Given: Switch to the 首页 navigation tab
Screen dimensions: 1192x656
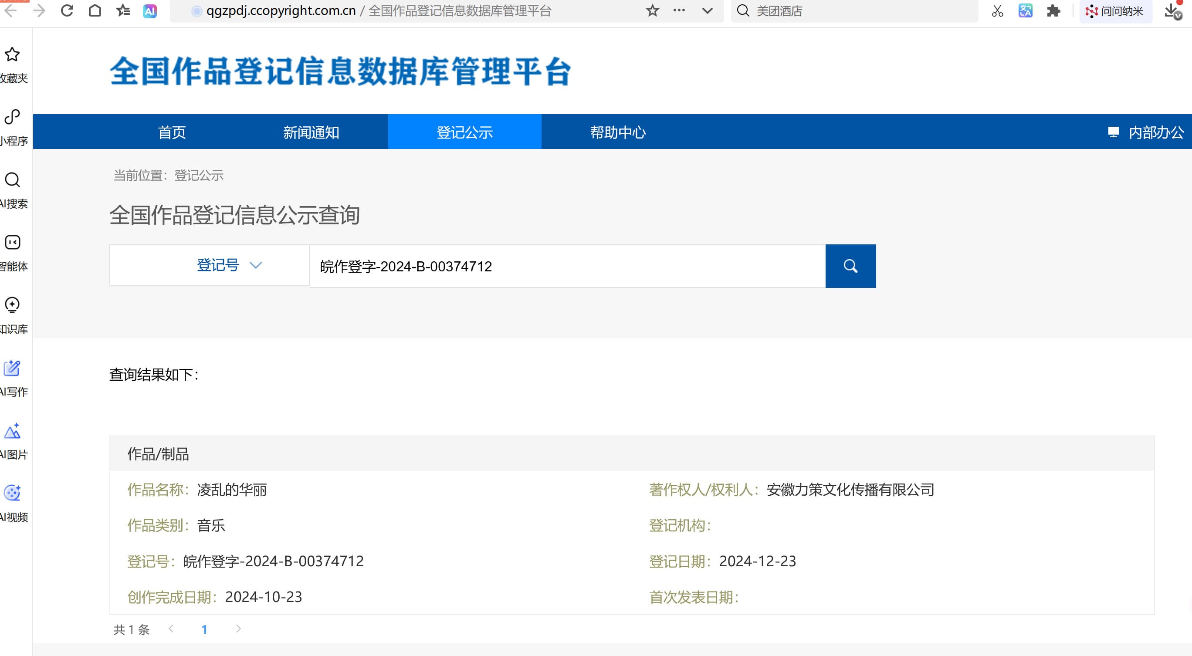Looking at the screenshot, I should 172,132.
